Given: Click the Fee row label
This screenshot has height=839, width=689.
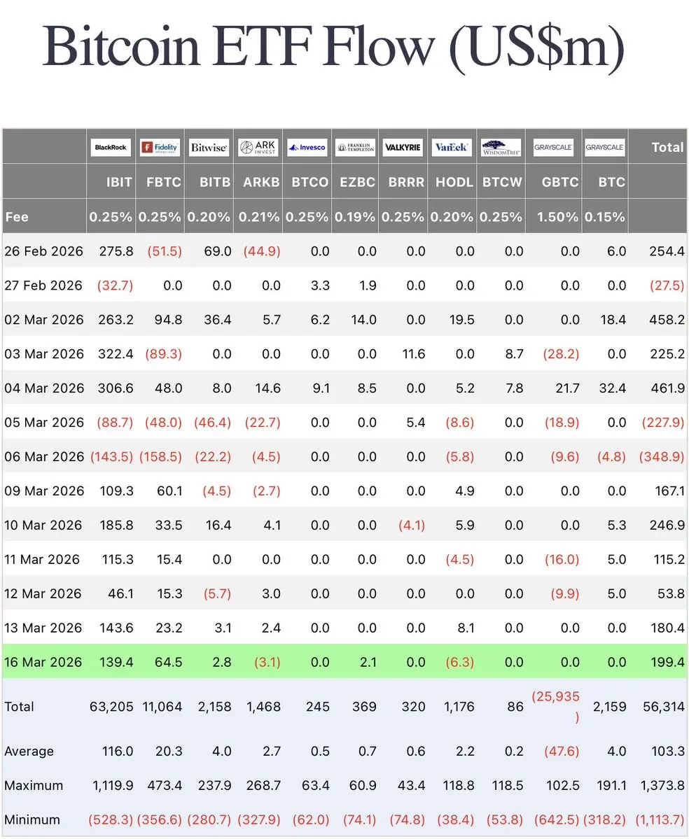Looking at the screenshot, I should pos(17,217).
